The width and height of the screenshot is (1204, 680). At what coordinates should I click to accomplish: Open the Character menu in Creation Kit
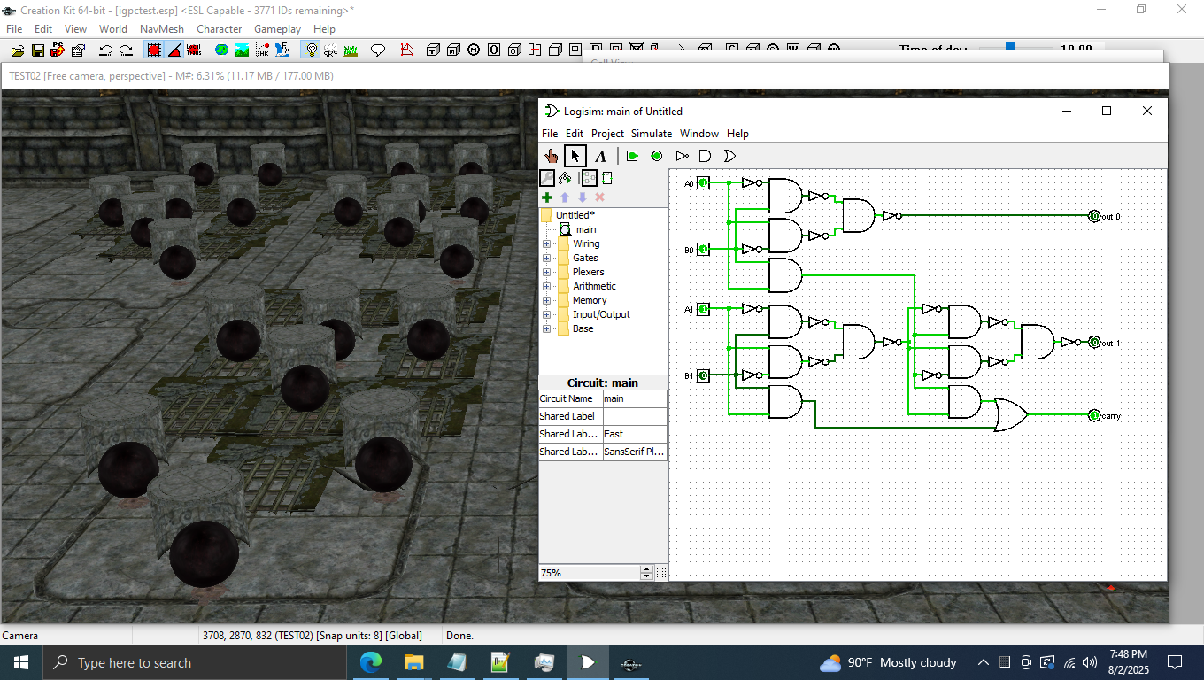tap(219, 29)
